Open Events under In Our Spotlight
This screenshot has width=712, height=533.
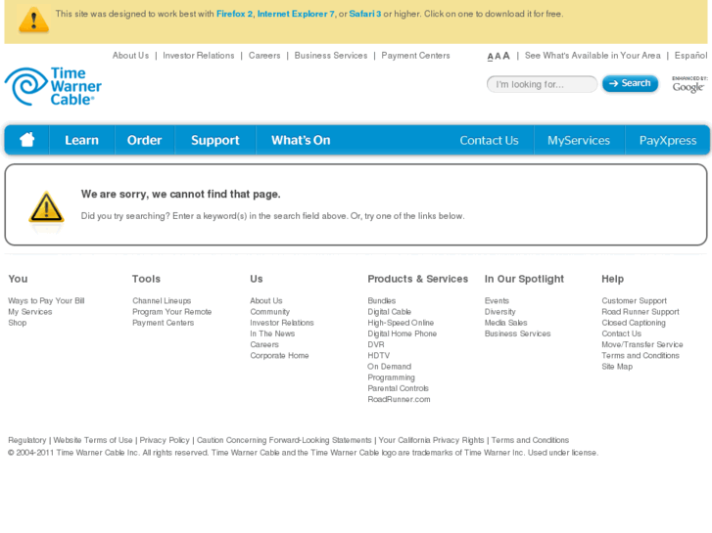497,301
